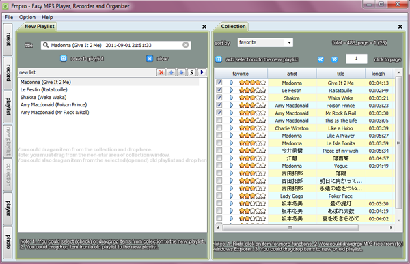Click the horizontal scrollbar right arrow
The image size is (410, 264).
[391, 228]
